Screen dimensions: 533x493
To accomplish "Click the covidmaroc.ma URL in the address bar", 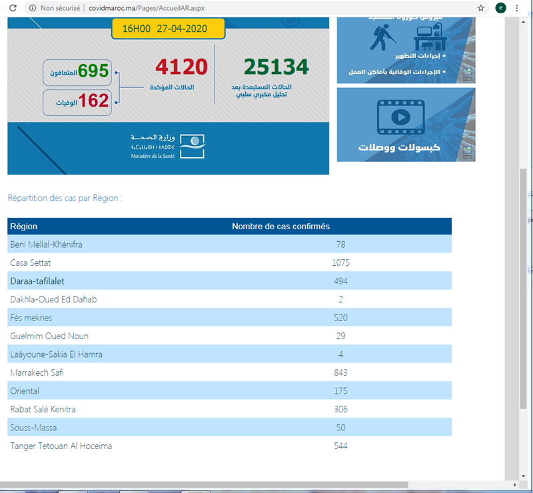I will coord(152,8).
